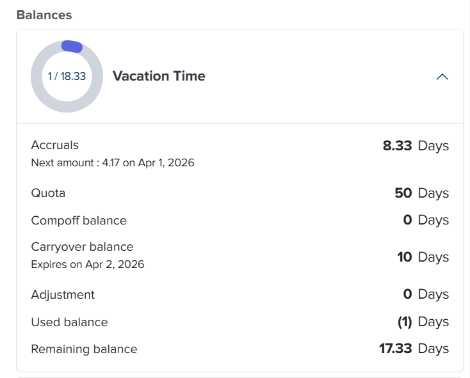The width and height of the screenshot is (470, 378).
Task: Select the Accruals row label
Action: tap(55, 145)
